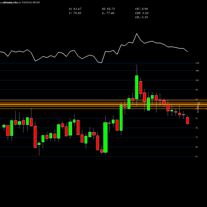
Task: Click the OC: 3.98 reading
Action: [x=142, y=9]
